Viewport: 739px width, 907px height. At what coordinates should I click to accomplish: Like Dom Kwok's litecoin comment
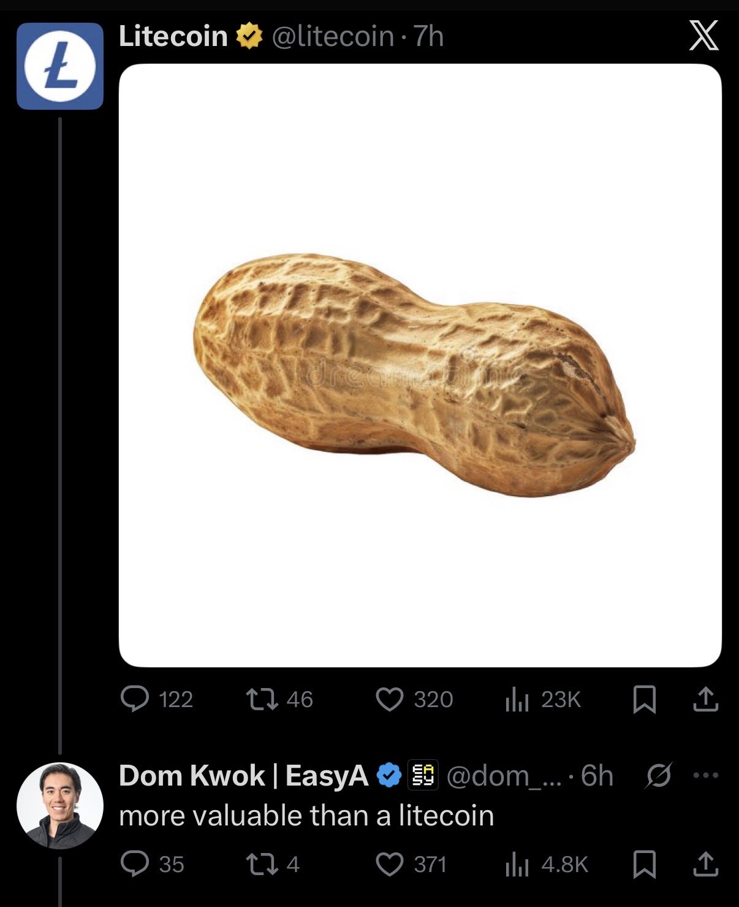(390, 864)
